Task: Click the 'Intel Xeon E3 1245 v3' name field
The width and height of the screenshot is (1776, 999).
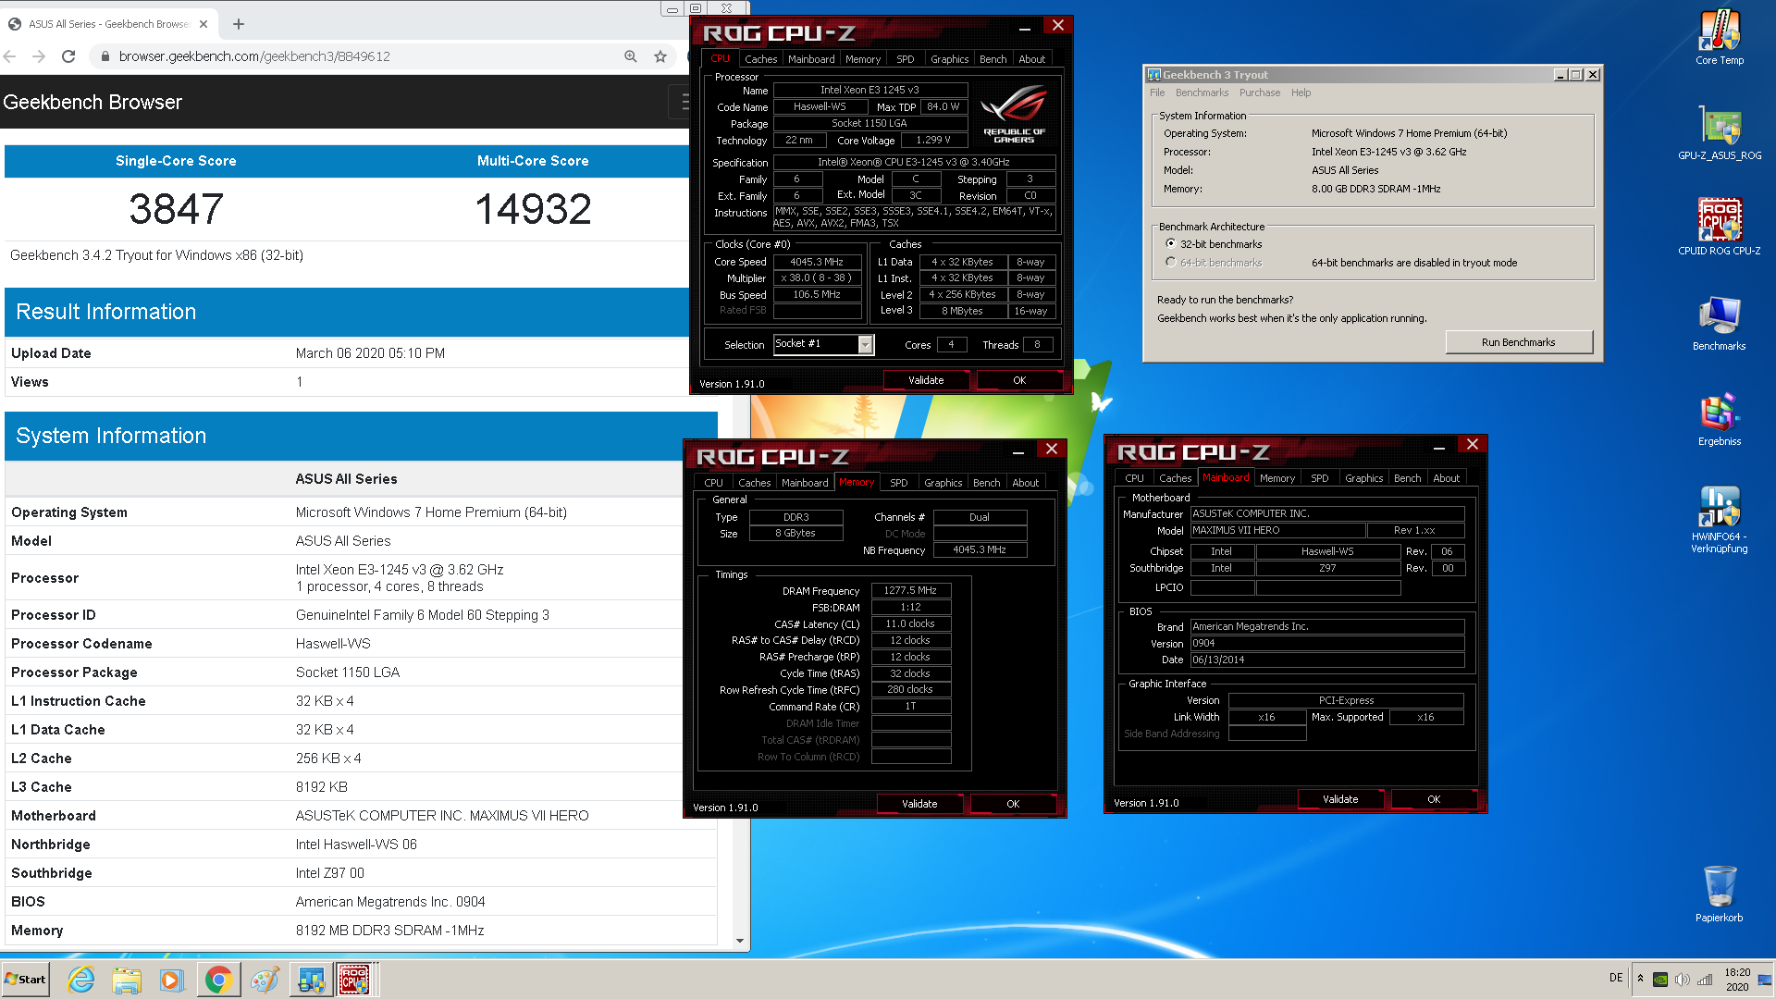Action: [869, 90]
